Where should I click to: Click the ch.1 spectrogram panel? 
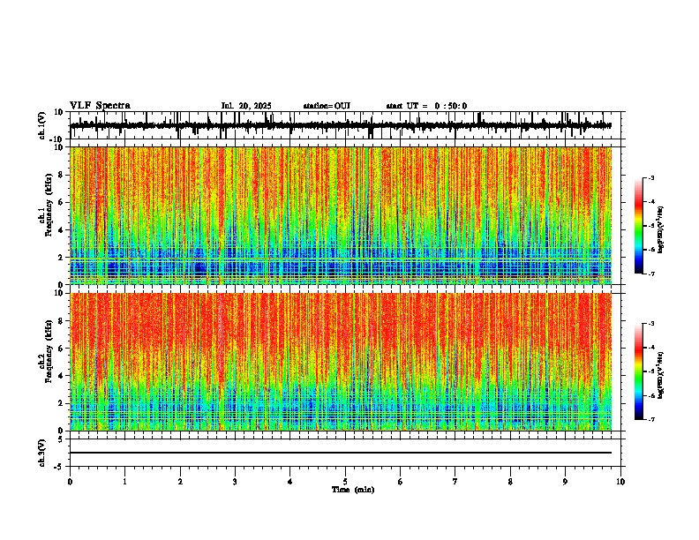(x=341, y=215)
